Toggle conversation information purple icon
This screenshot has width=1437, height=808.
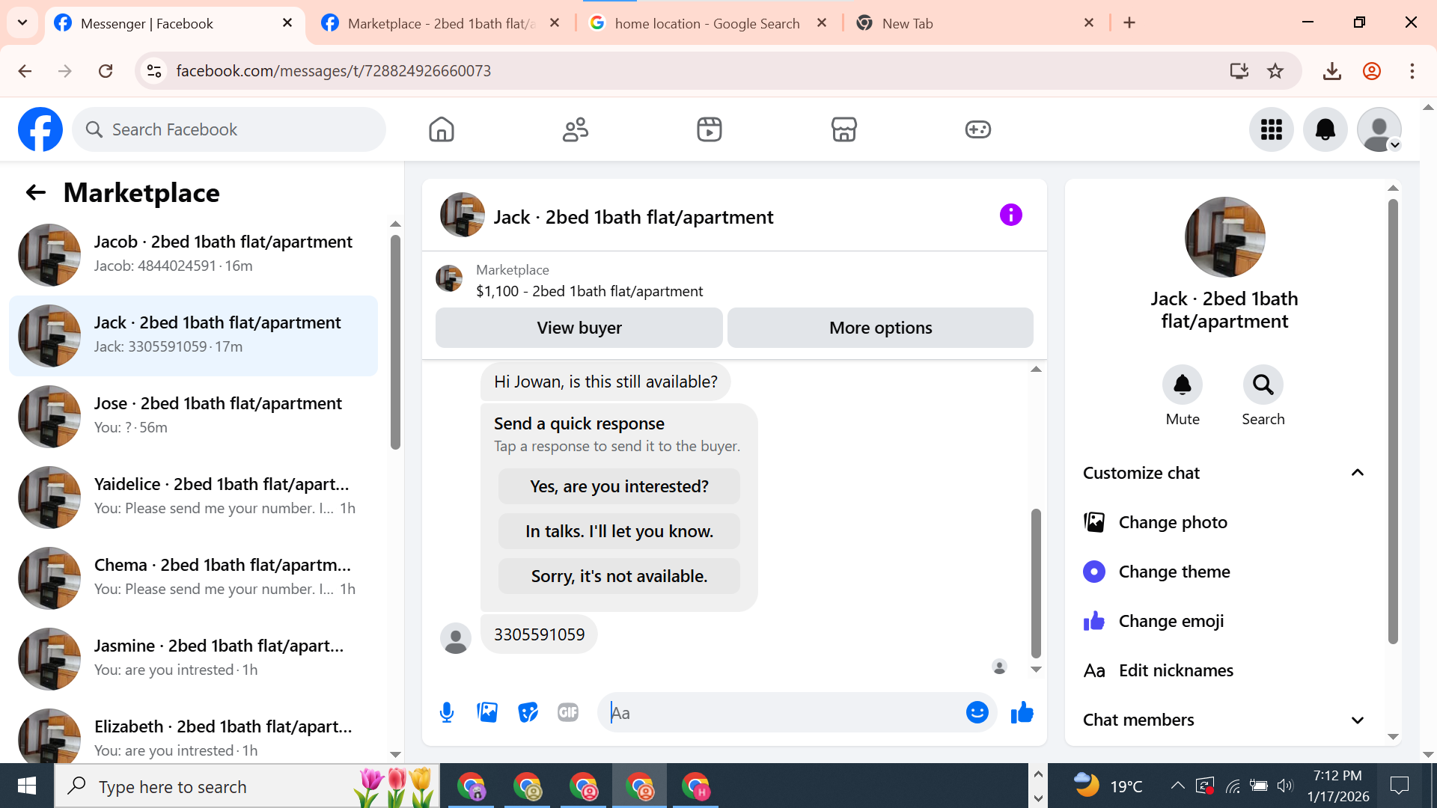1010,215
